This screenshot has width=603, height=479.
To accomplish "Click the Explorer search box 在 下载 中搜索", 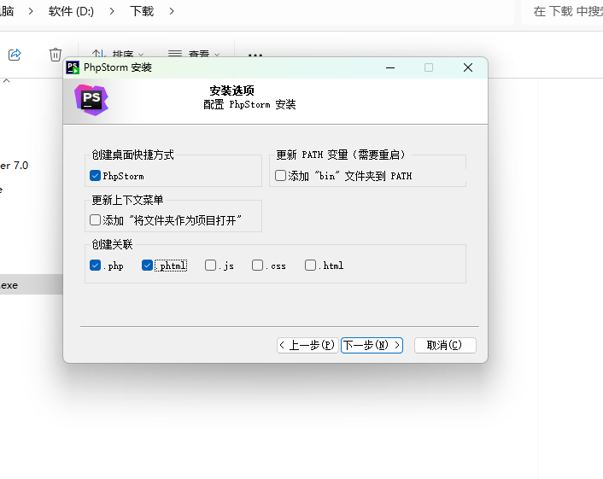I will click(562, 12).
